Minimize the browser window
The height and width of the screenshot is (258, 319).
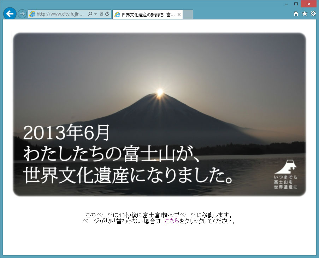(x=286, y=4)
